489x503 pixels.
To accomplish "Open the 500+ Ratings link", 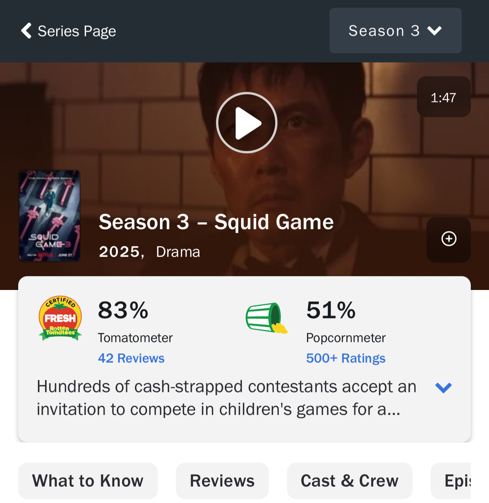I will click(x=346, y=358).
